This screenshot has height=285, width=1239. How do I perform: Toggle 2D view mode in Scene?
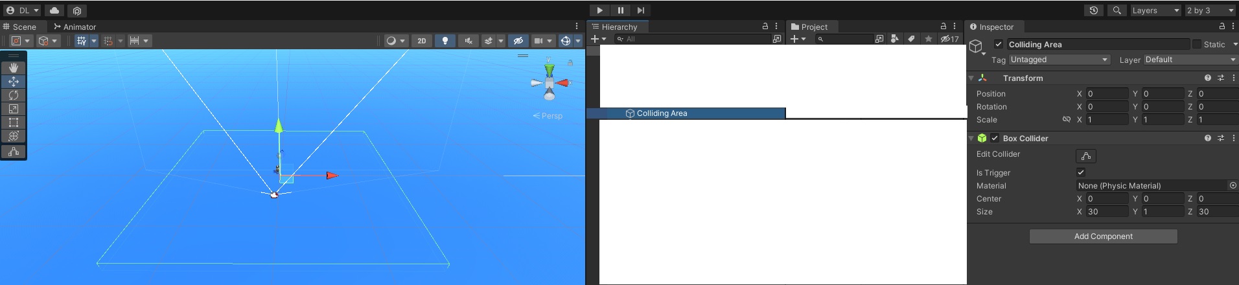(x=422, y=41)
